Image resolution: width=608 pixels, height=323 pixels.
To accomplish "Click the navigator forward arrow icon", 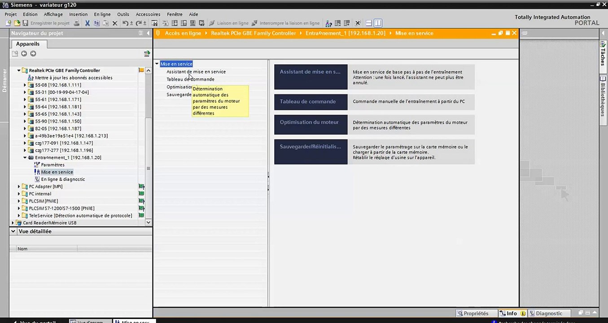I will (x=33, y=54).
